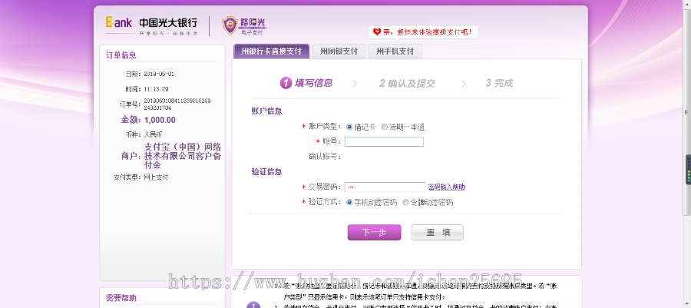Select the 借记卡 account type

349,127
